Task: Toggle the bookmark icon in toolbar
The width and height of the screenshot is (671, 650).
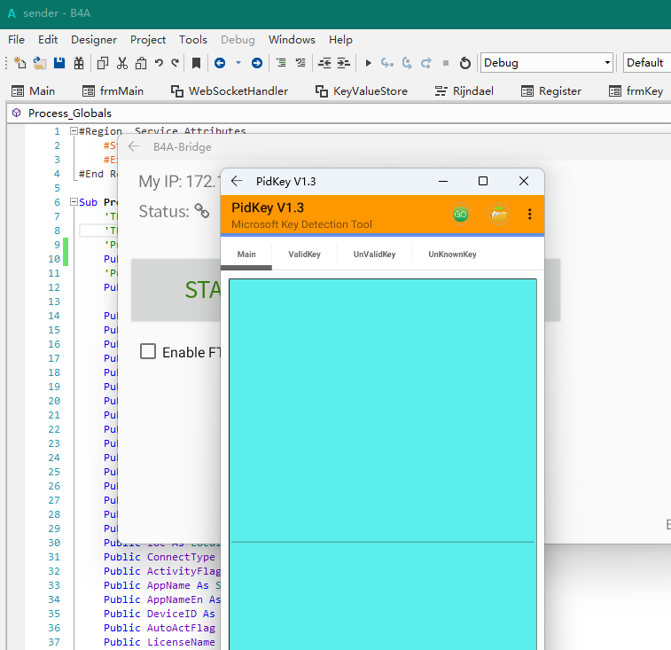Action: pos(196,63)
